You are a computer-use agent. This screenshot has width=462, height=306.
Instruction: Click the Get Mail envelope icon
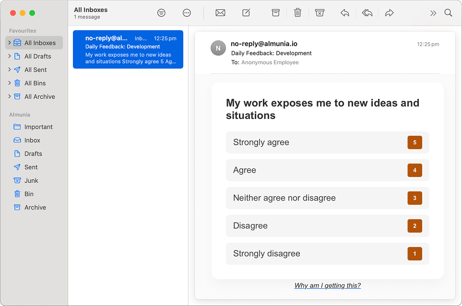tap(220, 13)
